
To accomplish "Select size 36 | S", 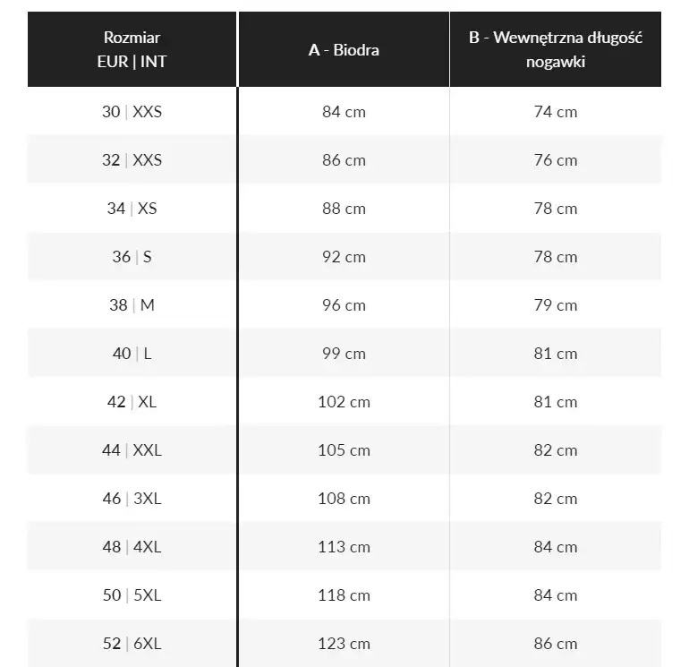I will 132,257.
